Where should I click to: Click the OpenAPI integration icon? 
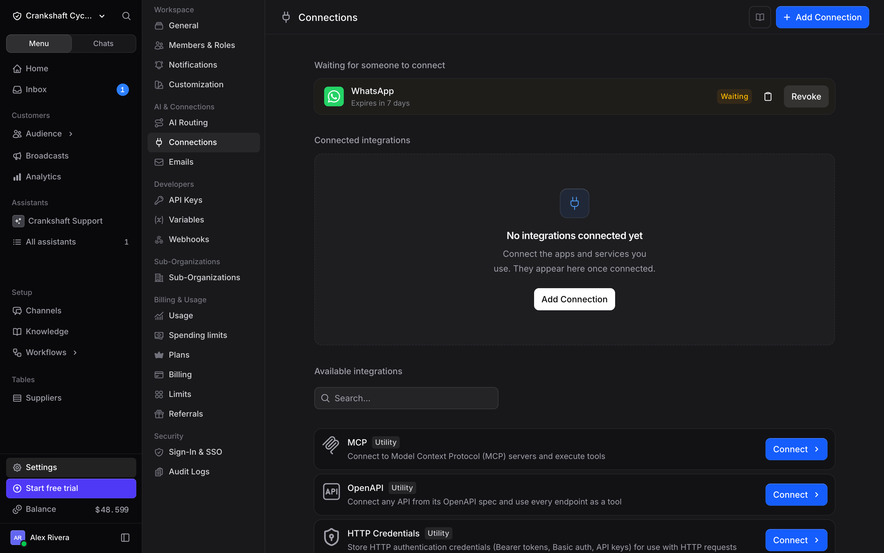[x=331, y=491]
